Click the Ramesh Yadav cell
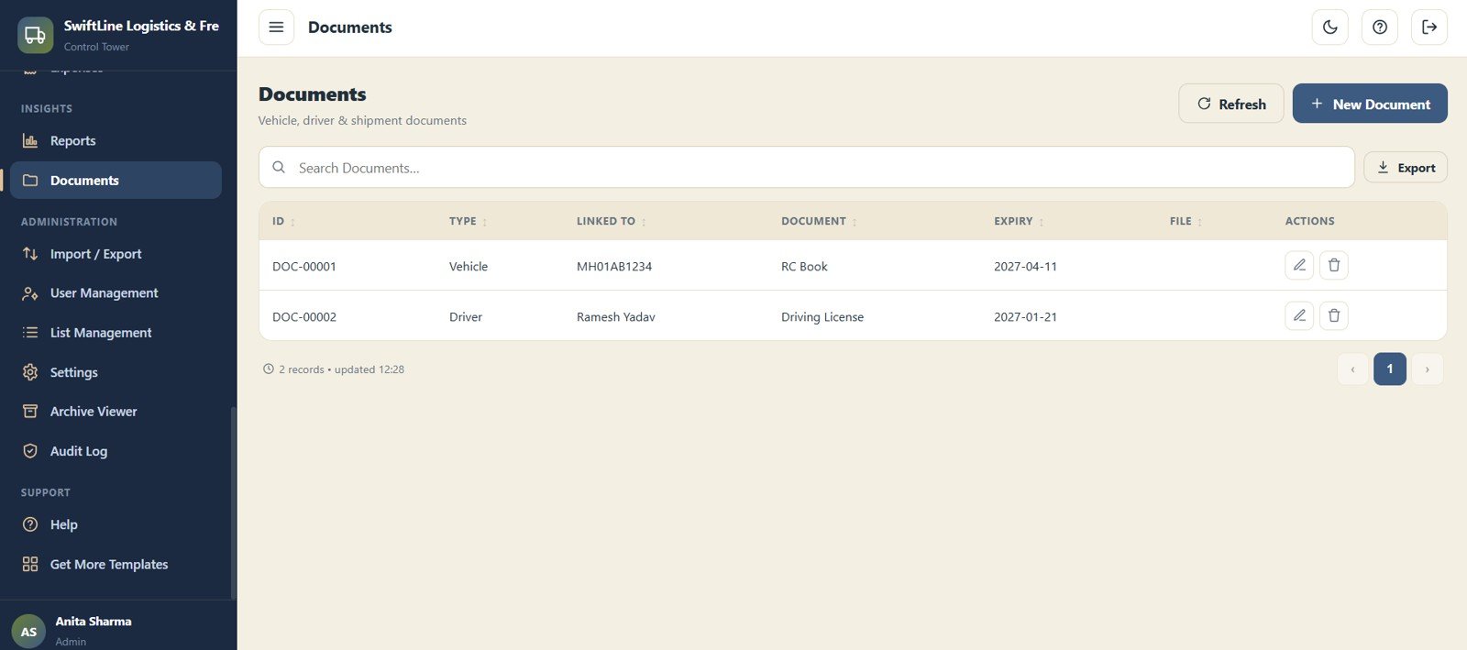This screenshot has height=650, width=1467. coord(616,316)
